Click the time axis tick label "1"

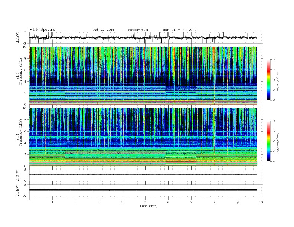coord(52,202)
